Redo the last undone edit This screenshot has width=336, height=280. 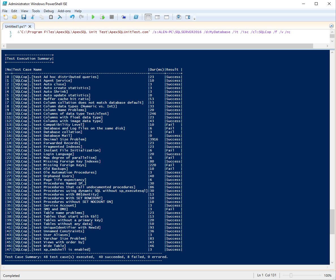81,17
